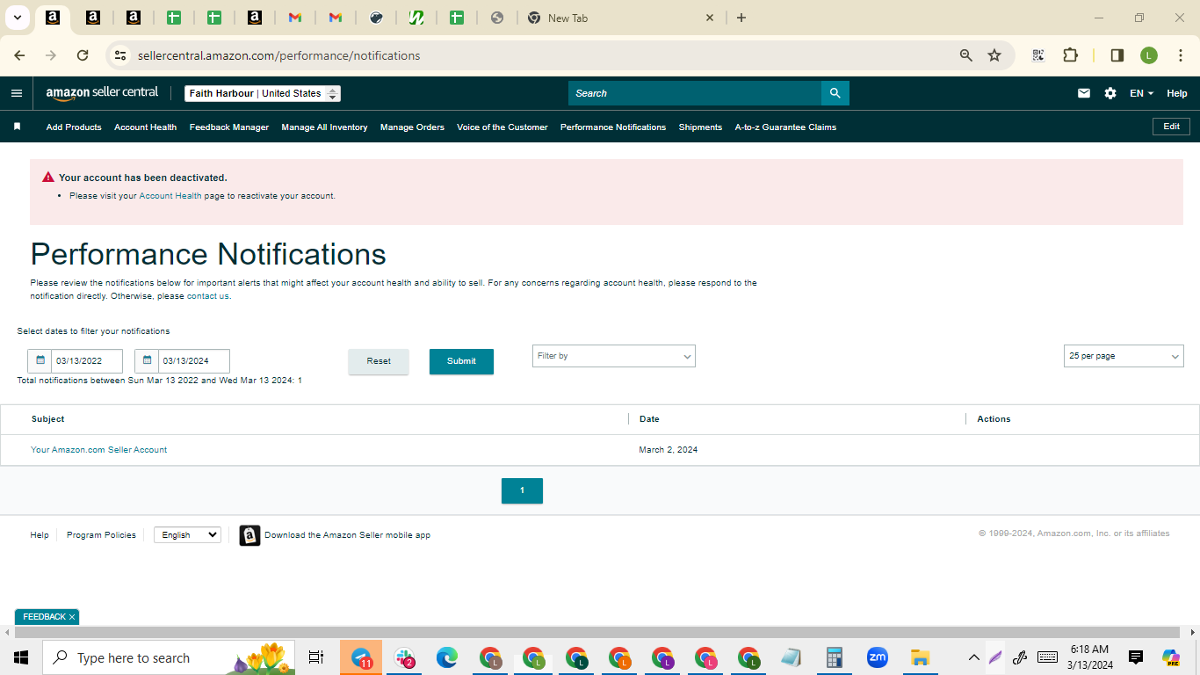Image resolution: width=1200 pixels, height=675 pixels.
Task: Open Account Health in the nav bar
Action: point(145,127)
